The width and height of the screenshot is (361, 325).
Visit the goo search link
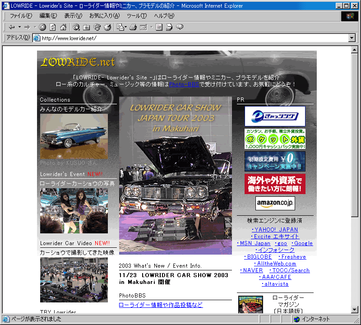pyautogui.click(x=281, y=243)
